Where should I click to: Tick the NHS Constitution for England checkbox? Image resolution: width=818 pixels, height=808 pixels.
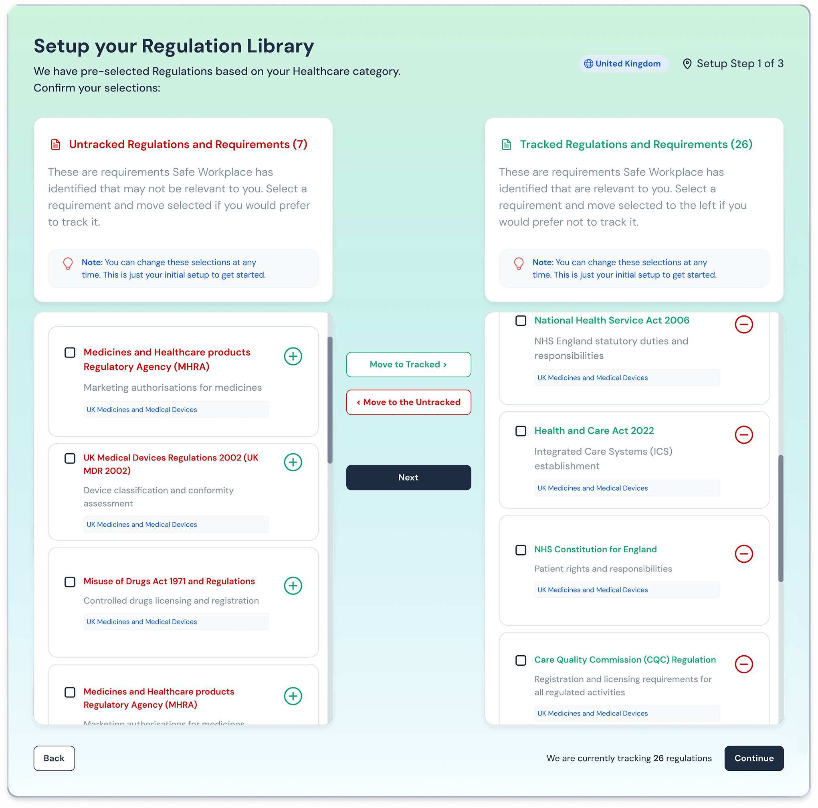tap(520, 549)
